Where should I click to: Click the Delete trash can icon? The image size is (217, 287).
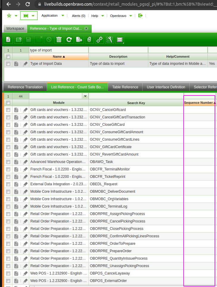59,39
